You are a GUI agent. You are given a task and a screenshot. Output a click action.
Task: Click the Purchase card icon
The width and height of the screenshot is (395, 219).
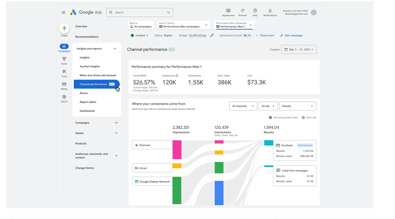(x=278, y=145)
